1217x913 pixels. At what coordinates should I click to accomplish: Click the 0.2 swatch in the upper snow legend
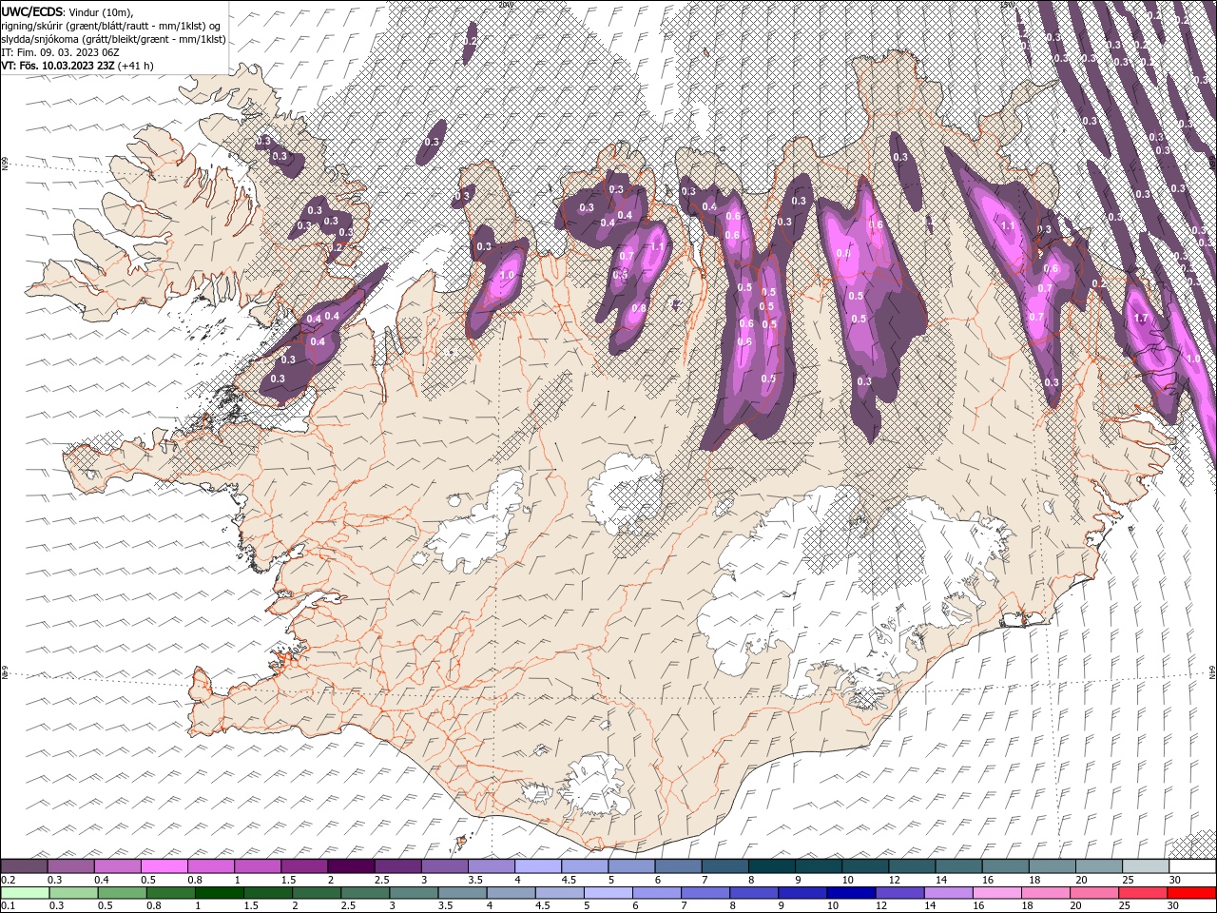click(24, 866)
